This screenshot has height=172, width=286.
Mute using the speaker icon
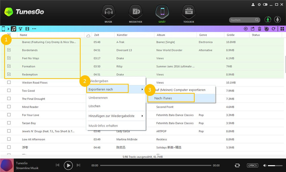[265, 165]
